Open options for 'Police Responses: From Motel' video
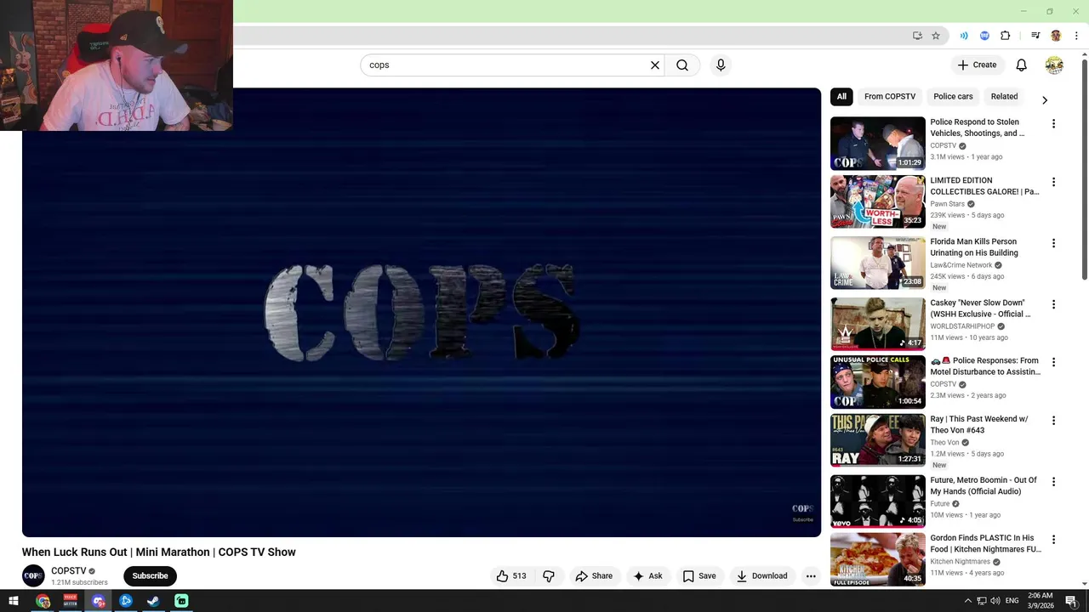 click(x=1053, y=362)
